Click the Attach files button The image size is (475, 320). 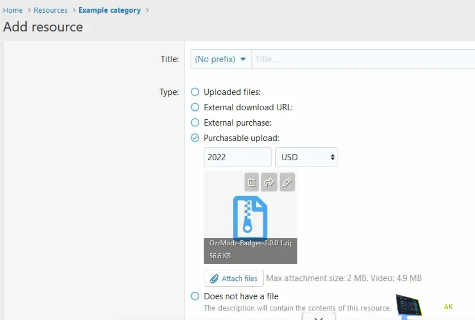tap(234, 278)
